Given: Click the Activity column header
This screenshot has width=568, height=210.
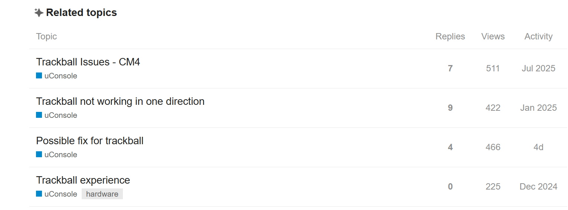Looking at the screenshot, I should coord(538,36).
